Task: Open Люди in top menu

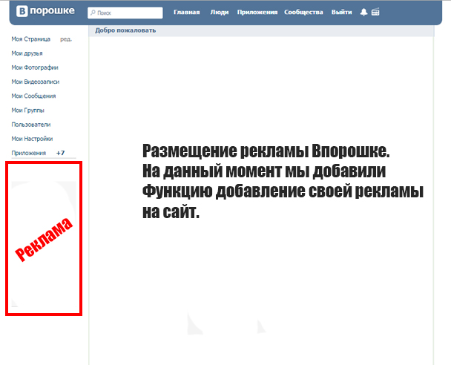Action: (220, 12)
